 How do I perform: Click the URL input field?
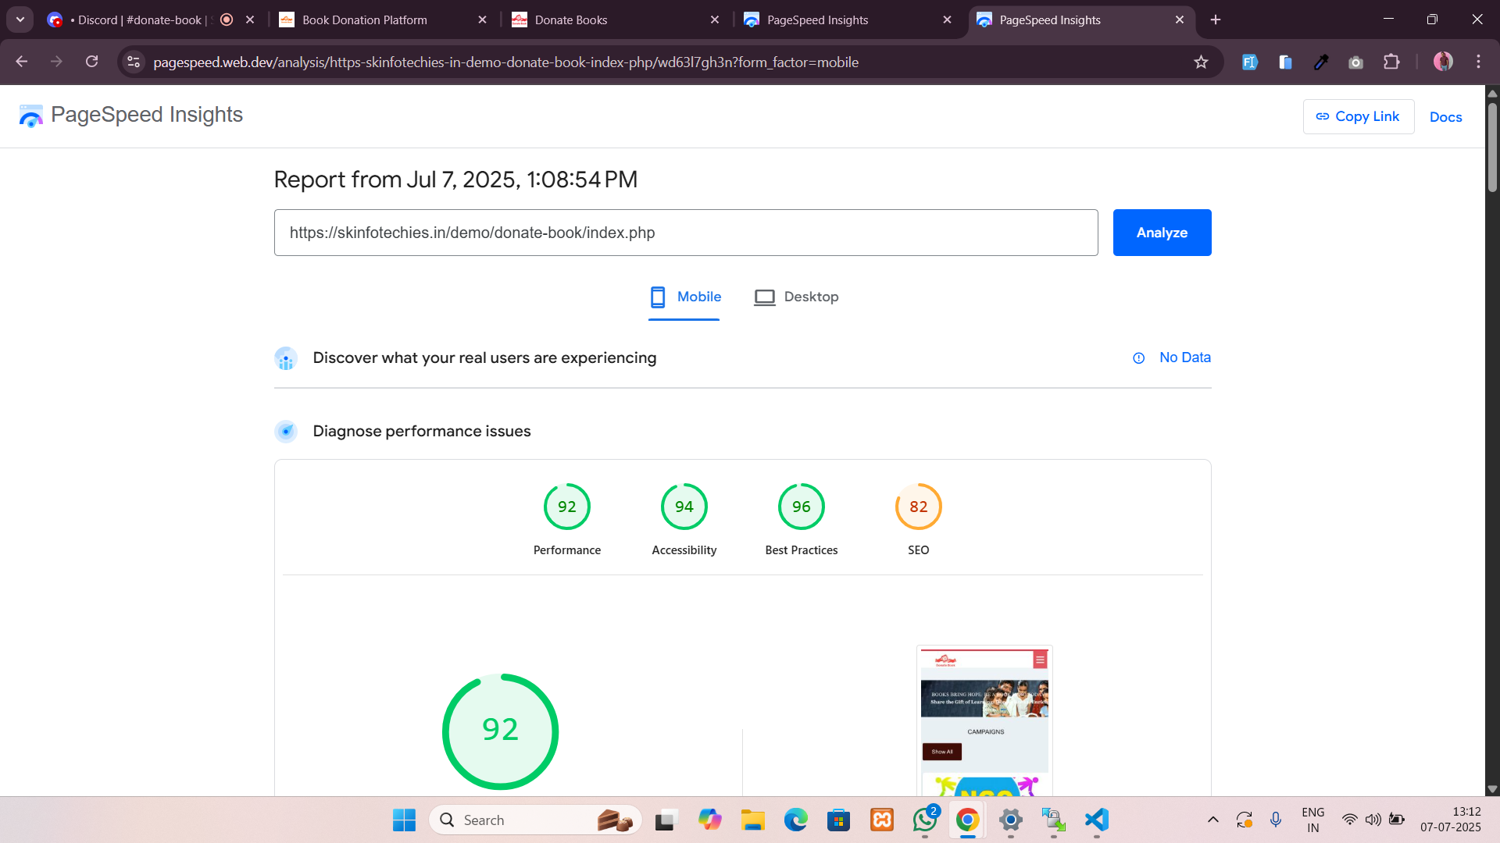685,233
